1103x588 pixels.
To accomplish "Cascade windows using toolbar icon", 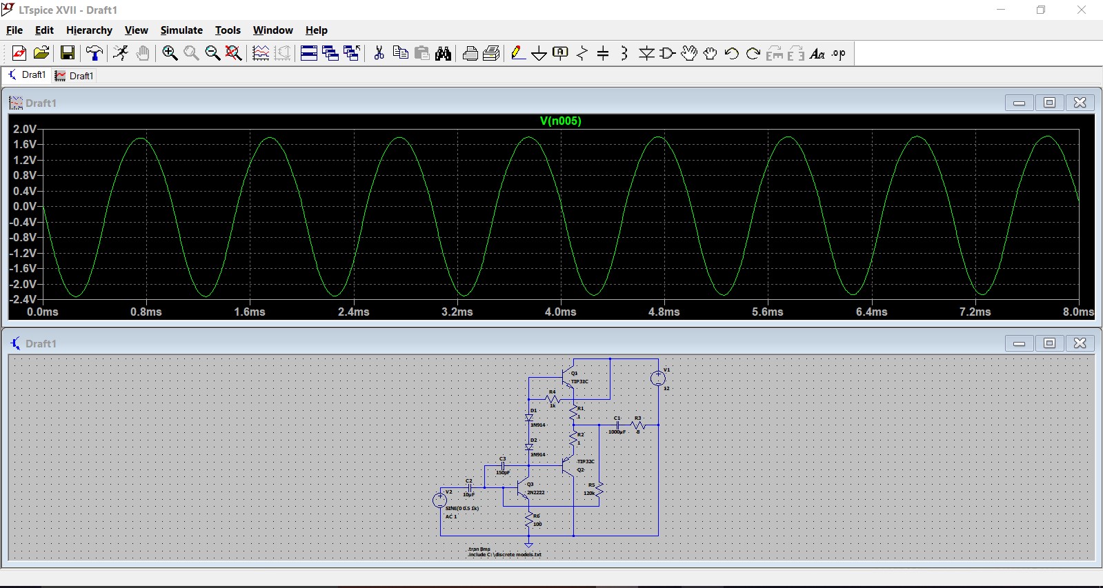I will pos(330,53).
